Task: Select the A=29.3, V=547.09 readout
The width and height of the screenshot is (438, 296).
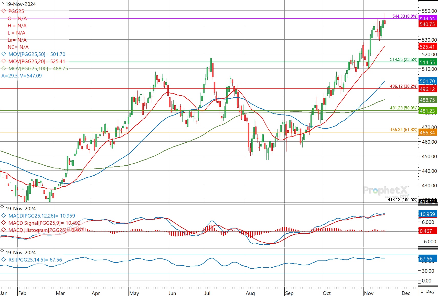Action: [22, 76]
